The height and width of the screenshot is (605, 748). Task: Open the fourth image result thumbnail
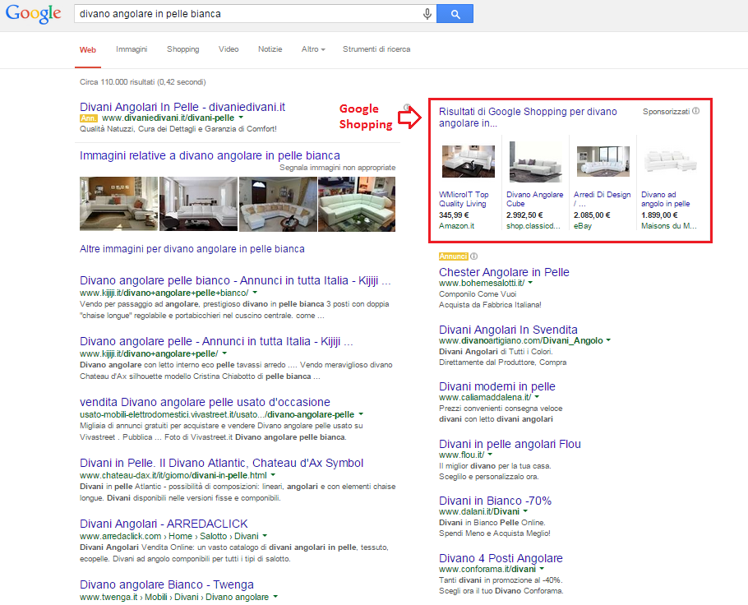pos(357,204)
